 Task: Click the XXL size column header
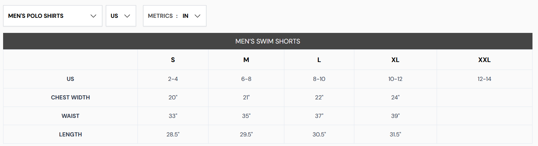pos(484,60)
